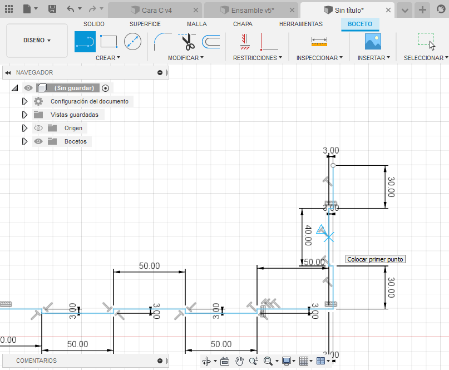449x370 pixels.
Task: Open the SELECCIONAR dropdown menu
Action: tap(426, 58)
